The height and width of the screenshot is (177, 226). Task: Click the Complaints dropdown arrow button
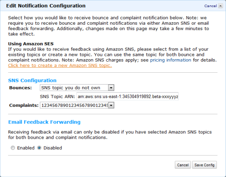[x=111, y=105]
